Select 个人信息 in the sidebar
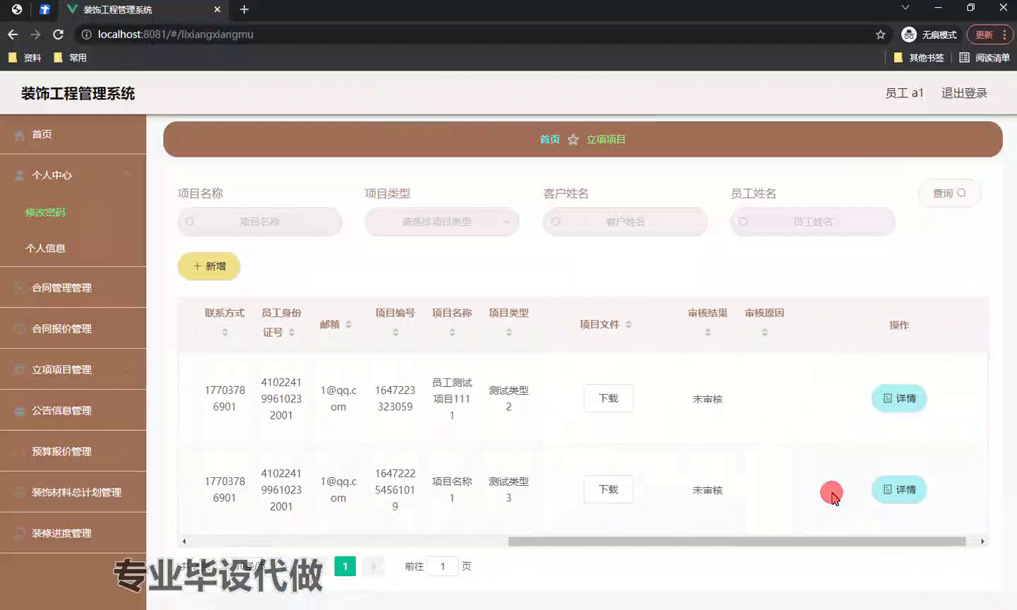 click(x=45, y=249)
